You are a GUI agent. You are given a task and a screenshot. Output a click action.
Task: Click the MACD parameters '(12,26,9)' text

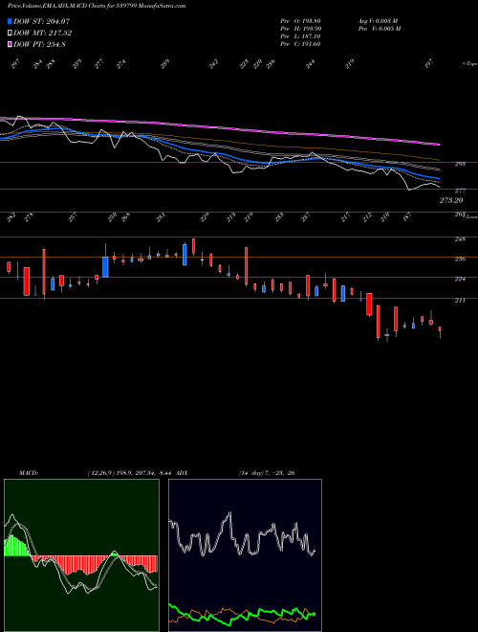[99, 473]
